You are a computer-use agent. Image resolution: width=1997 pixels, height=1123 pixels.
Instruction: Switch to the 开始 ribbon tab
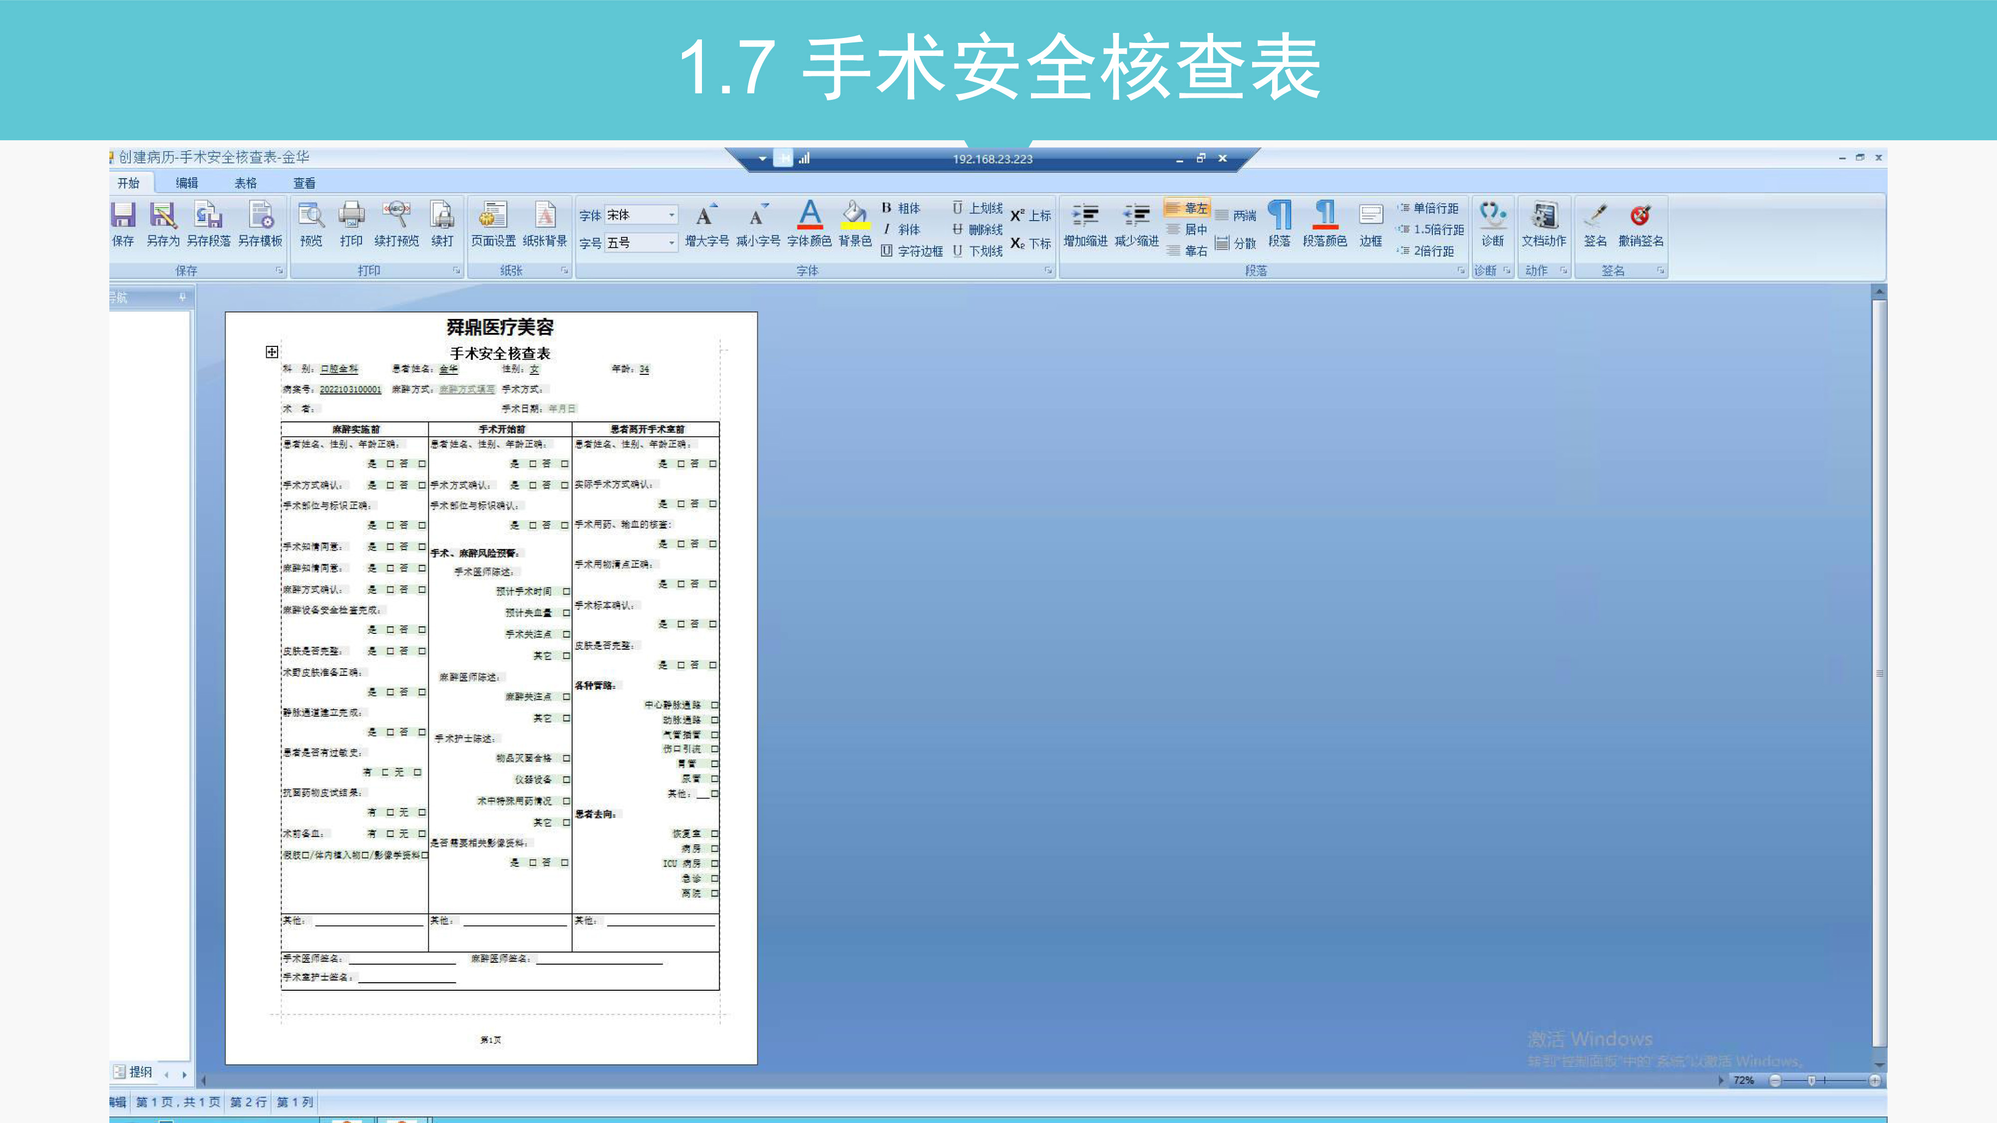pos(129,183)
